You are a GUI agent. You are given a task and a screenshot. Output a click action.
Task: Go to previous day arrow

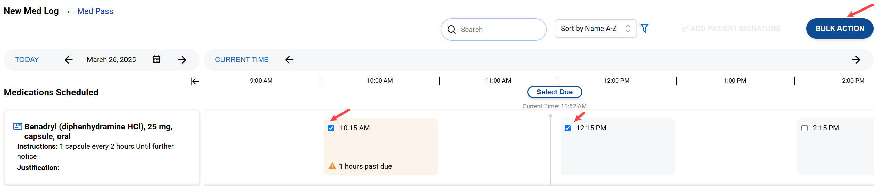[69, 60]
